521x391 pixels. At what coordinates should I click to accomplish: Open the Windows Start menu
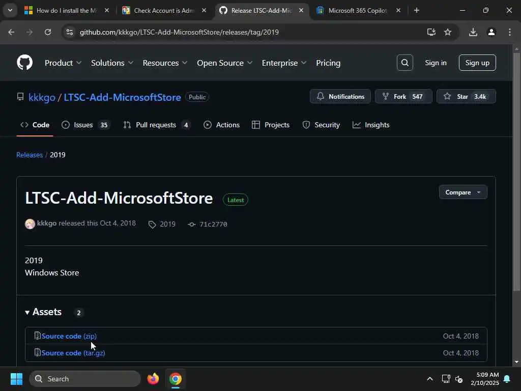(x=16, y=379)
